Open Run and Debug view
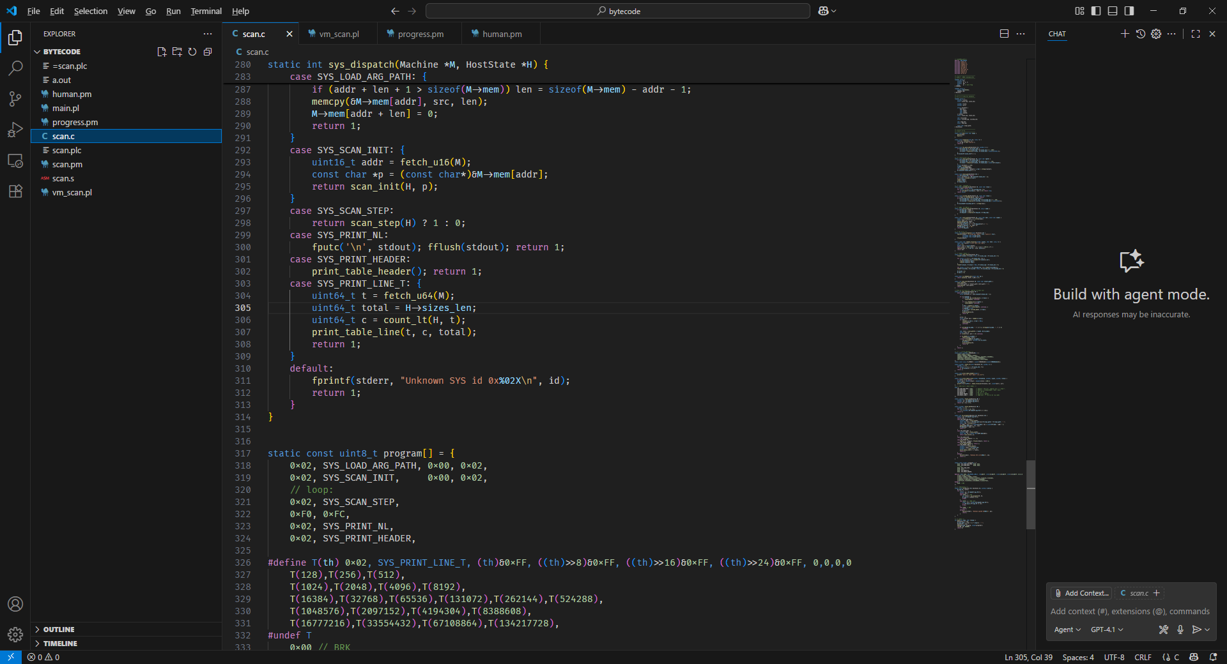Screen dimensions: 1227x664 click(x=15, y=130)
